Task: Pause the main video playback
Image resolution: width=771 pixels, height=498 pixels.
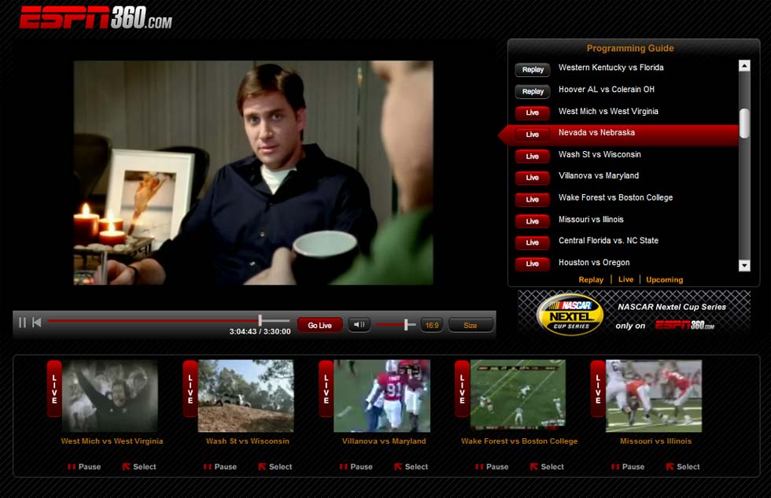Action: pos(23,321)
